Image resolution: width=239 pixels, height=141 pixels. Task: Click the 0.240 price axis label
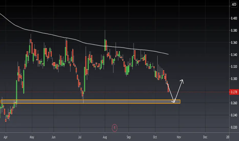tap(234, 115)
